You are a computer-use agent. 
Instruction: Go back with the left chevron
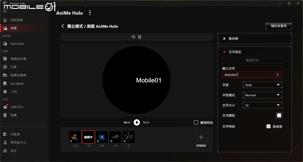pyautogui.click(x=63, y=26)
